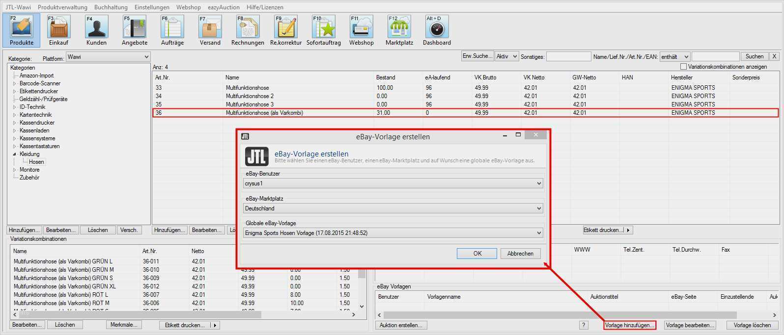Expand the Monitore category
784x335 pixels.
tap(14, 170)
